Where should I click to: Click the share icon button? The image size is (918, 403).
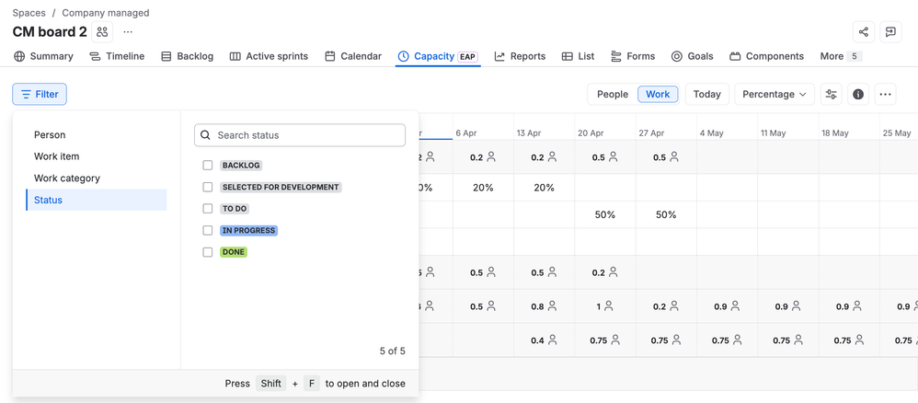click(864, 31)
